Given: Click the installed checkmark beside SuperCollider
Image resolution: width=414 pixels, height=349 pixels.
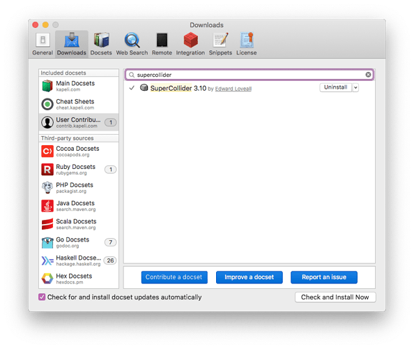Looking at the screenshot, I should pos(132,88).
